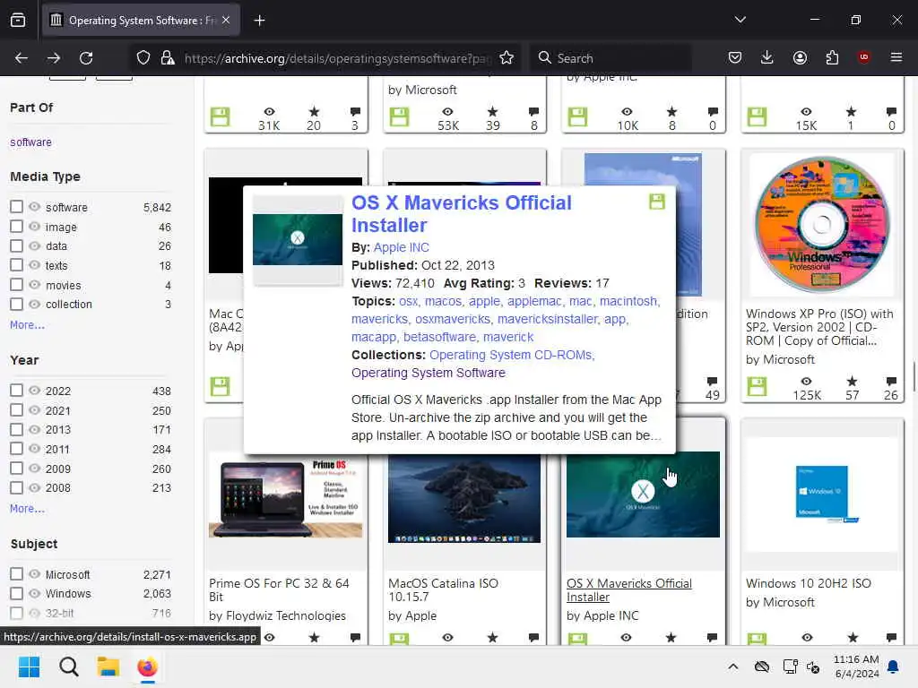Open the Apple INC creator link in popup
918x688 pixels.
click(x=401, y=247)
